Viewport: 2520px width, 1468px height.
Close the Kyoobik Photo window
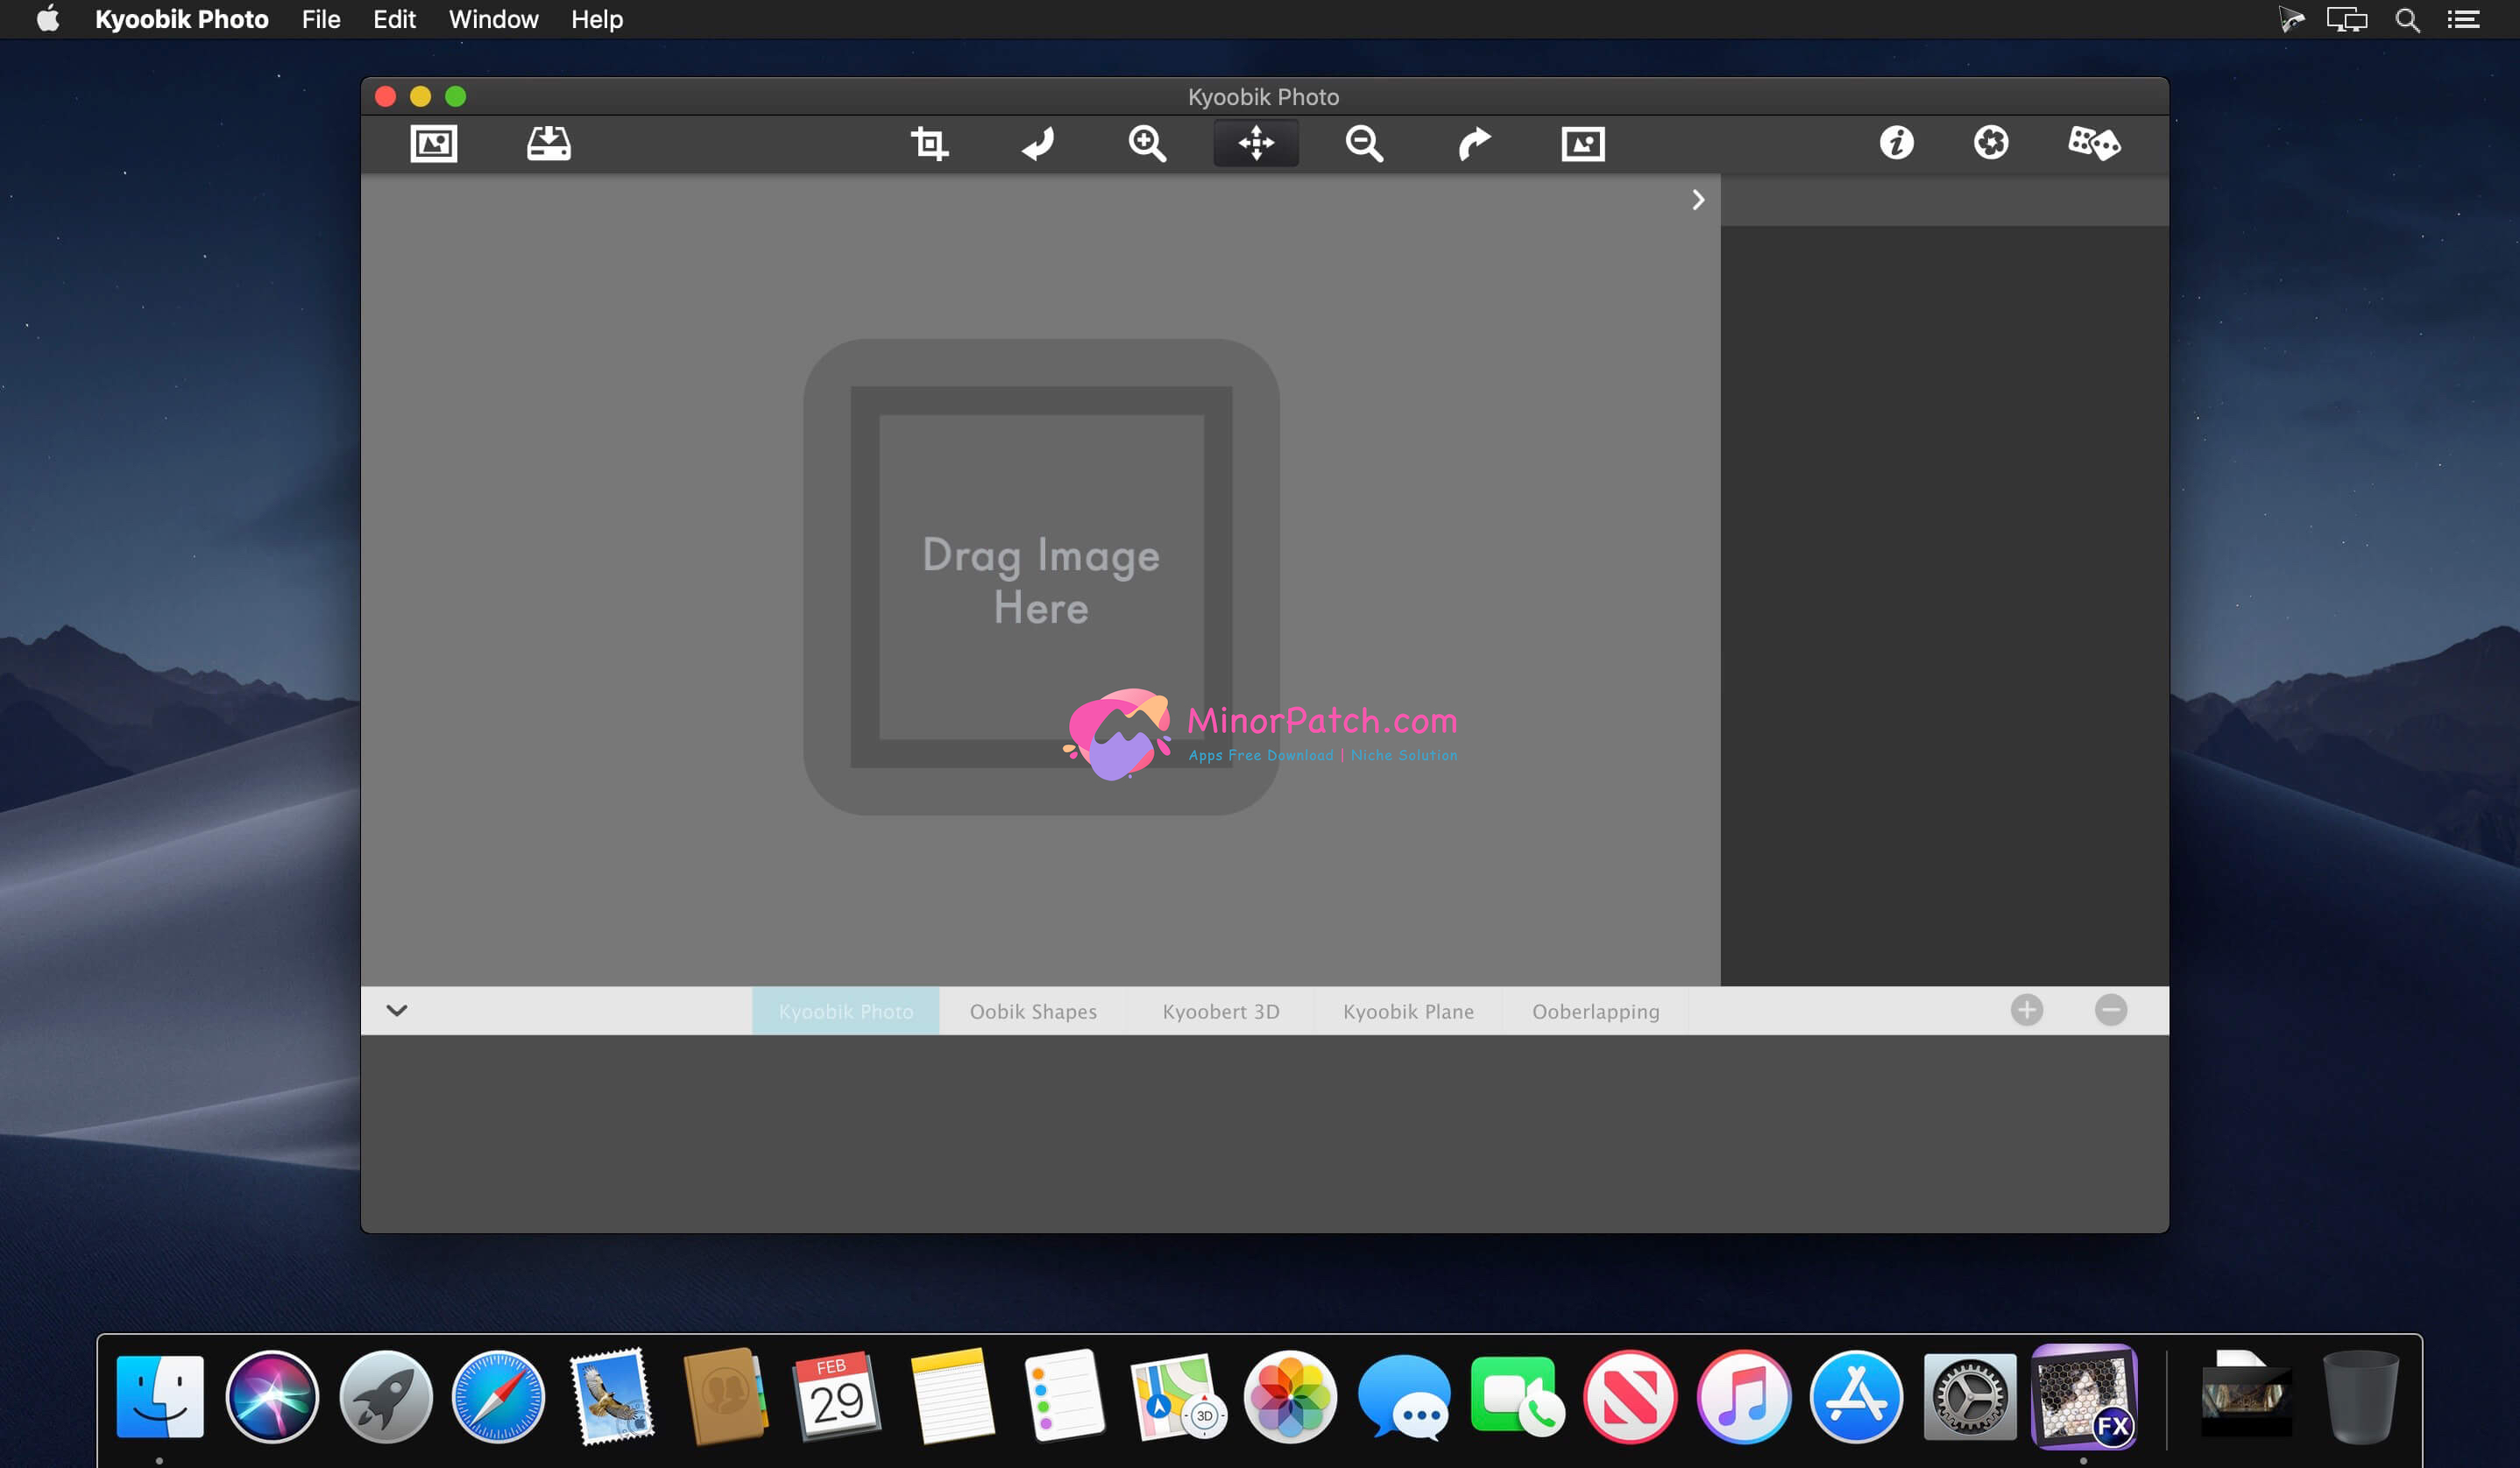(x=385, y=96)
